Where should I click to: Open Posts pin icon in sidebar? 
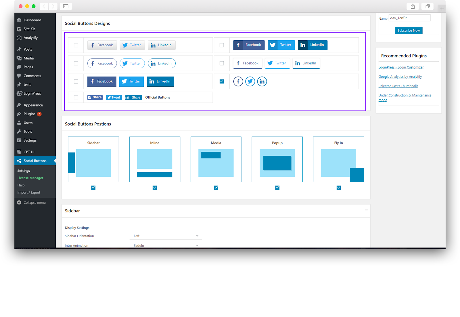pos(19,49)
